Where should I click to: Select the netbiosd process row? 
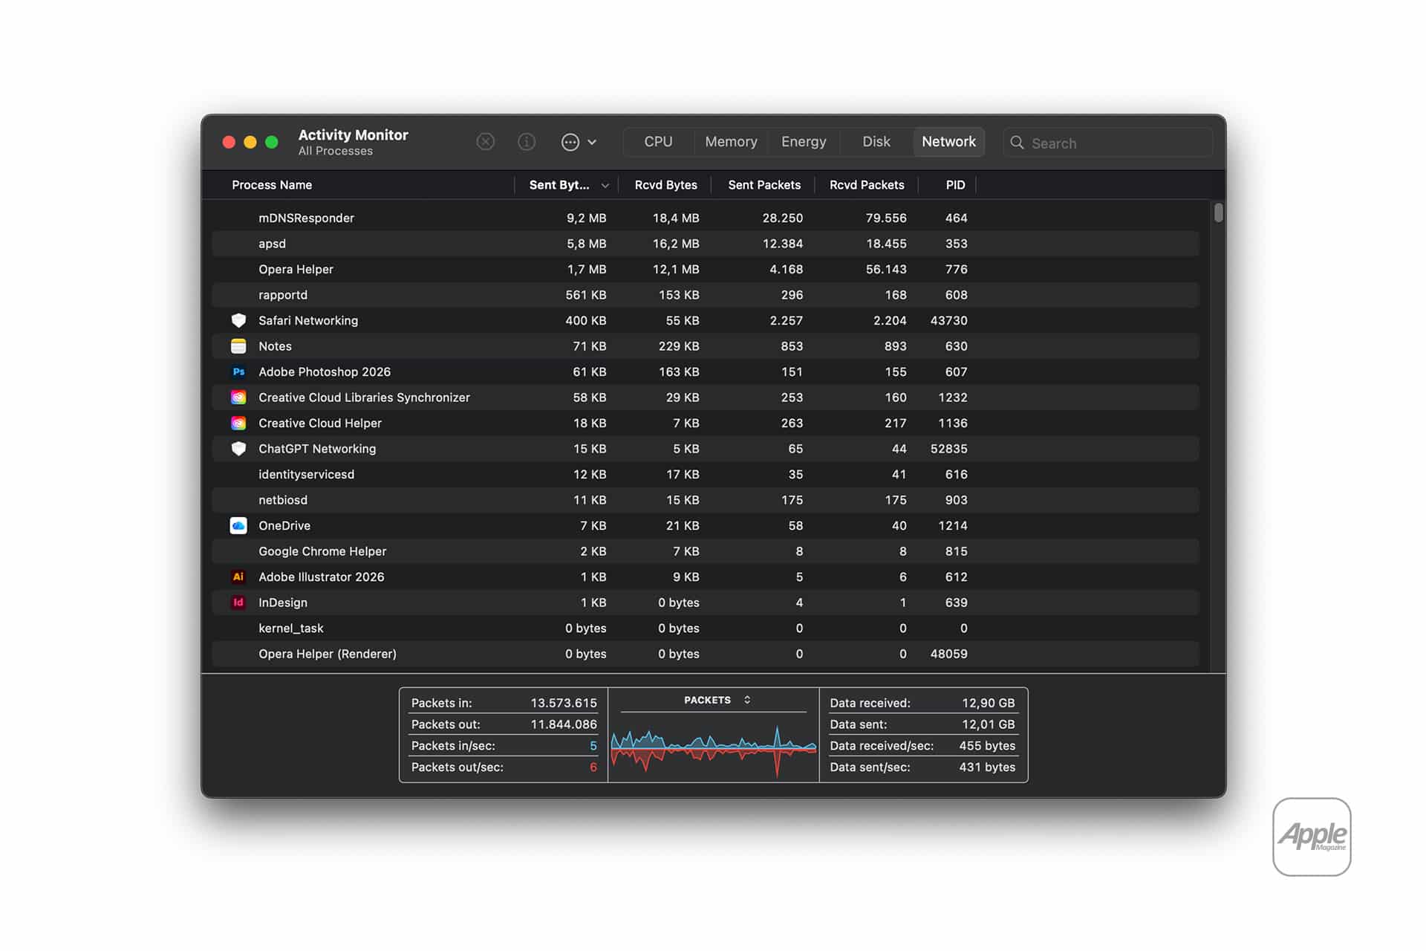pyautogui.click(x=706, y=500)
